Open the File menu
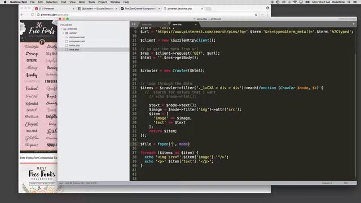This screenshot has height=203, width=361. tap(33, 2)
